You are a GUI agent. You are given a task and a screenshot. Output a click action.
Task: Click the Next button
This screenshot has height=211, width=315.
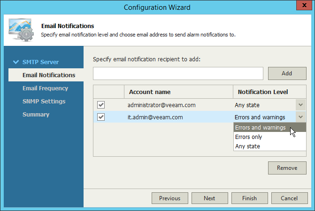pos(209,198)
